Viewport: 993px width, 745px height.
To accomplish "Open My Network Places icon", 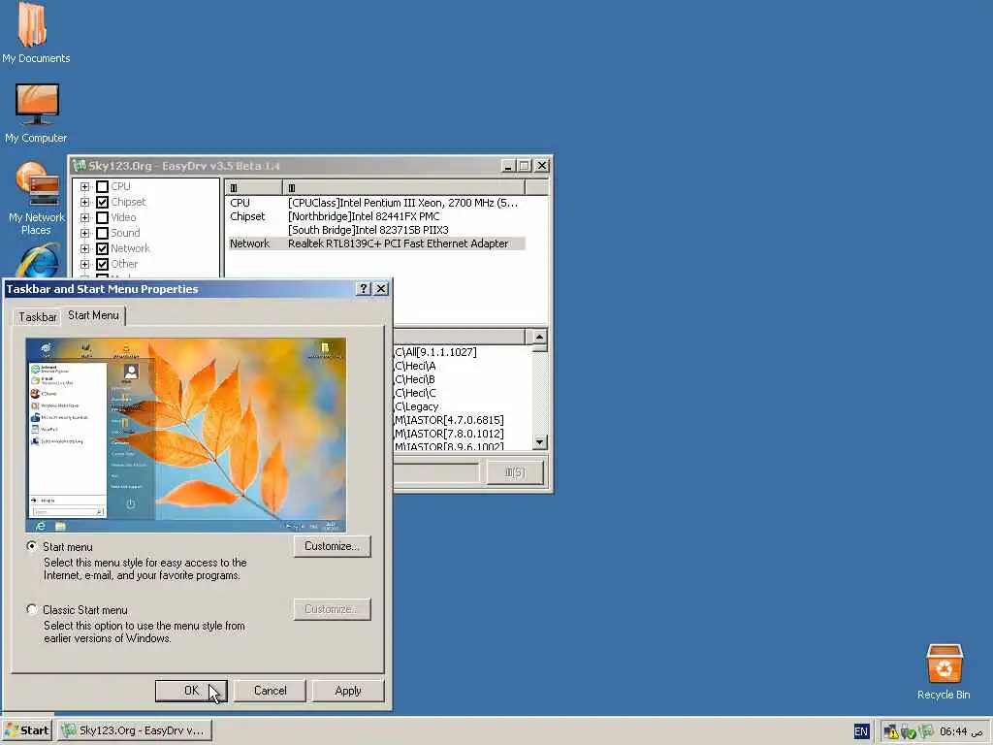I will click(x=36, y=198).
